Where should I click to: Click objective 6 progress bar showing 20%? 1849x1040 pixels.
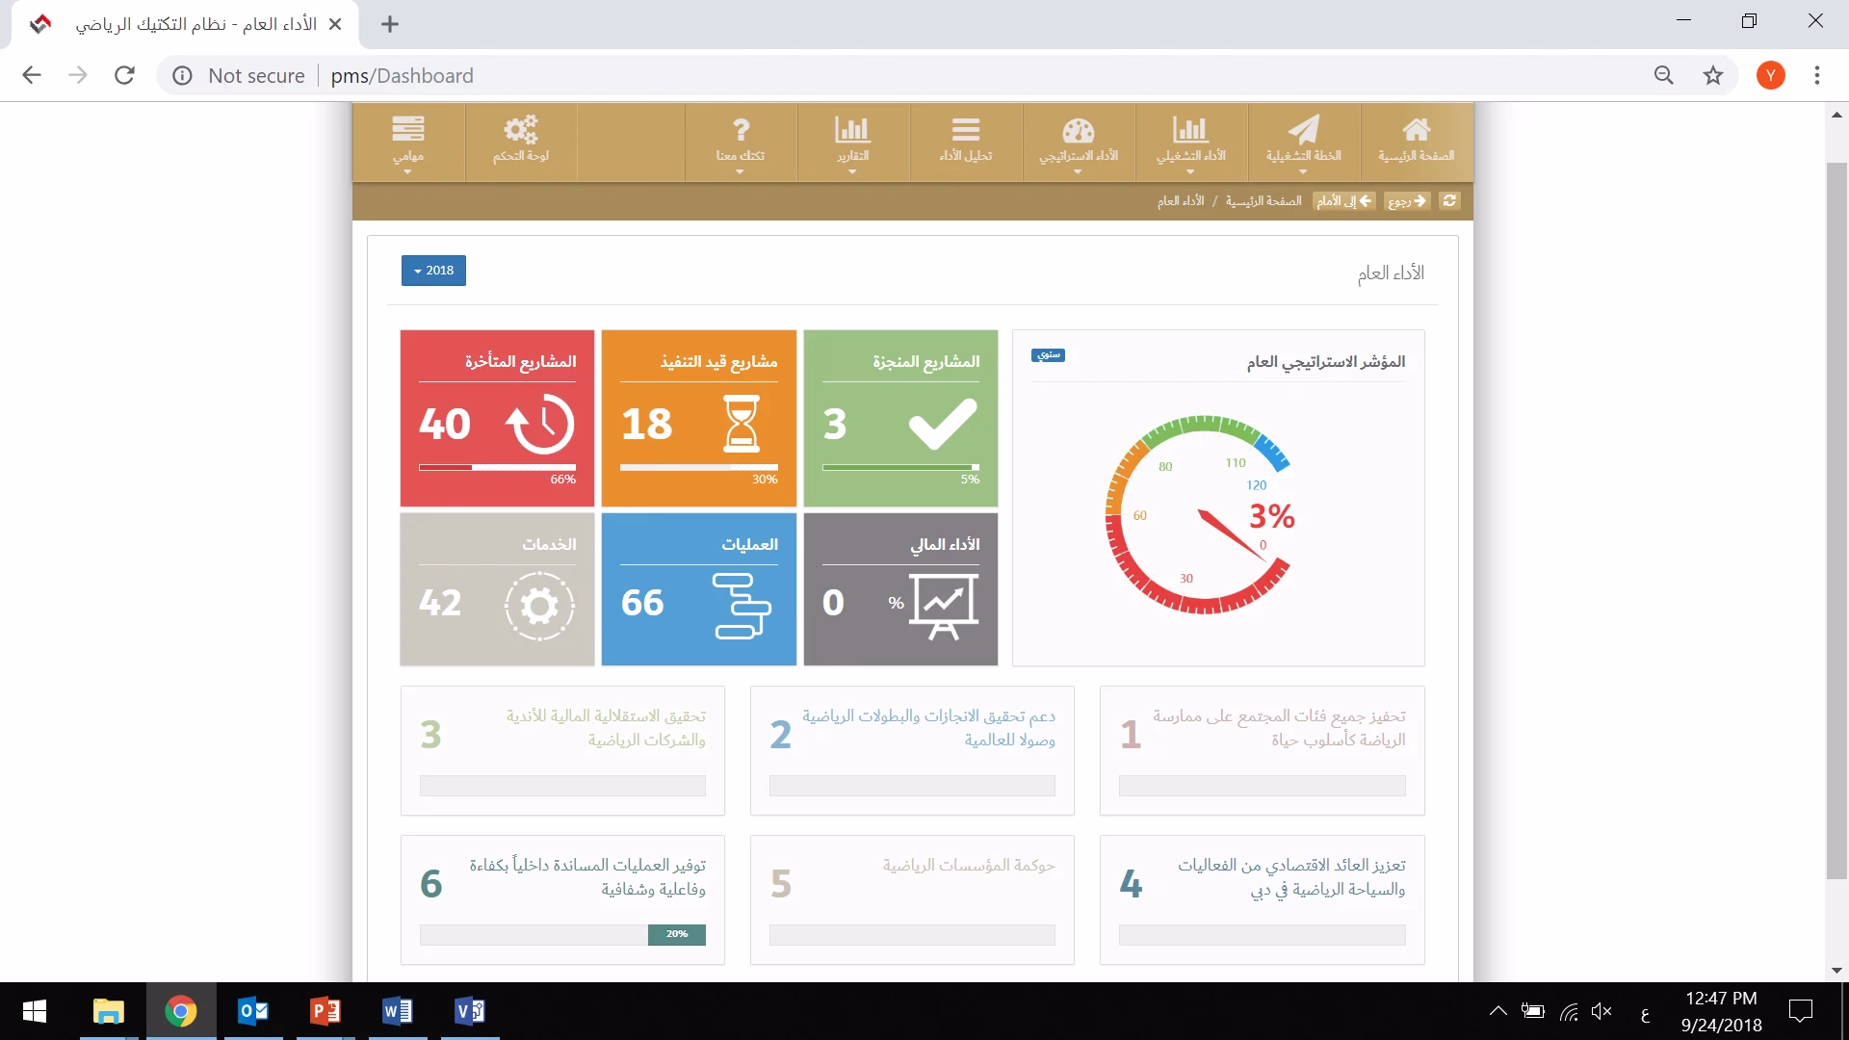click(x=676, y=934)
